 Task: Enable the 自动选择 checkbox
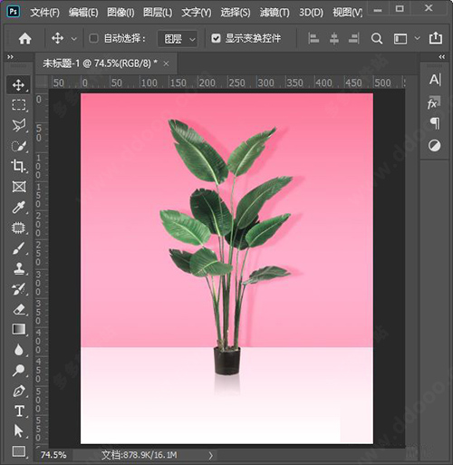[93, 38]
